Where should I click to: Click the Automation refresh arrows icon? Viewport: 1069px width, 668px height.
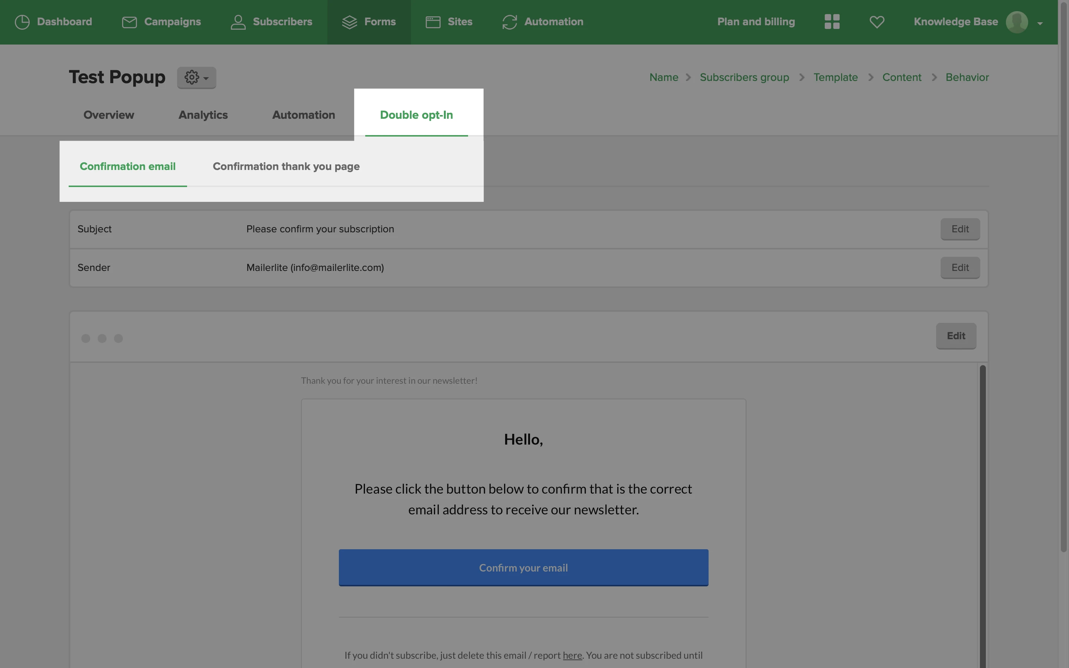pyautogui.click(x=509, y=22)
